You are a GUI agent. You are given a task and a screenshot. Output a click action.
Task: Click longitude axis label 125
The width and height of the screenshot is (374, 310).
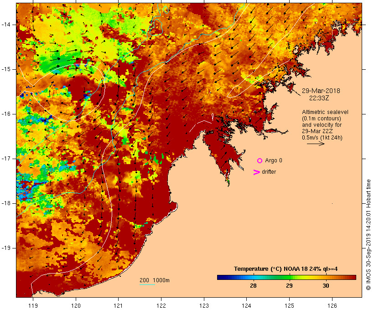click(x=290, y=305)
